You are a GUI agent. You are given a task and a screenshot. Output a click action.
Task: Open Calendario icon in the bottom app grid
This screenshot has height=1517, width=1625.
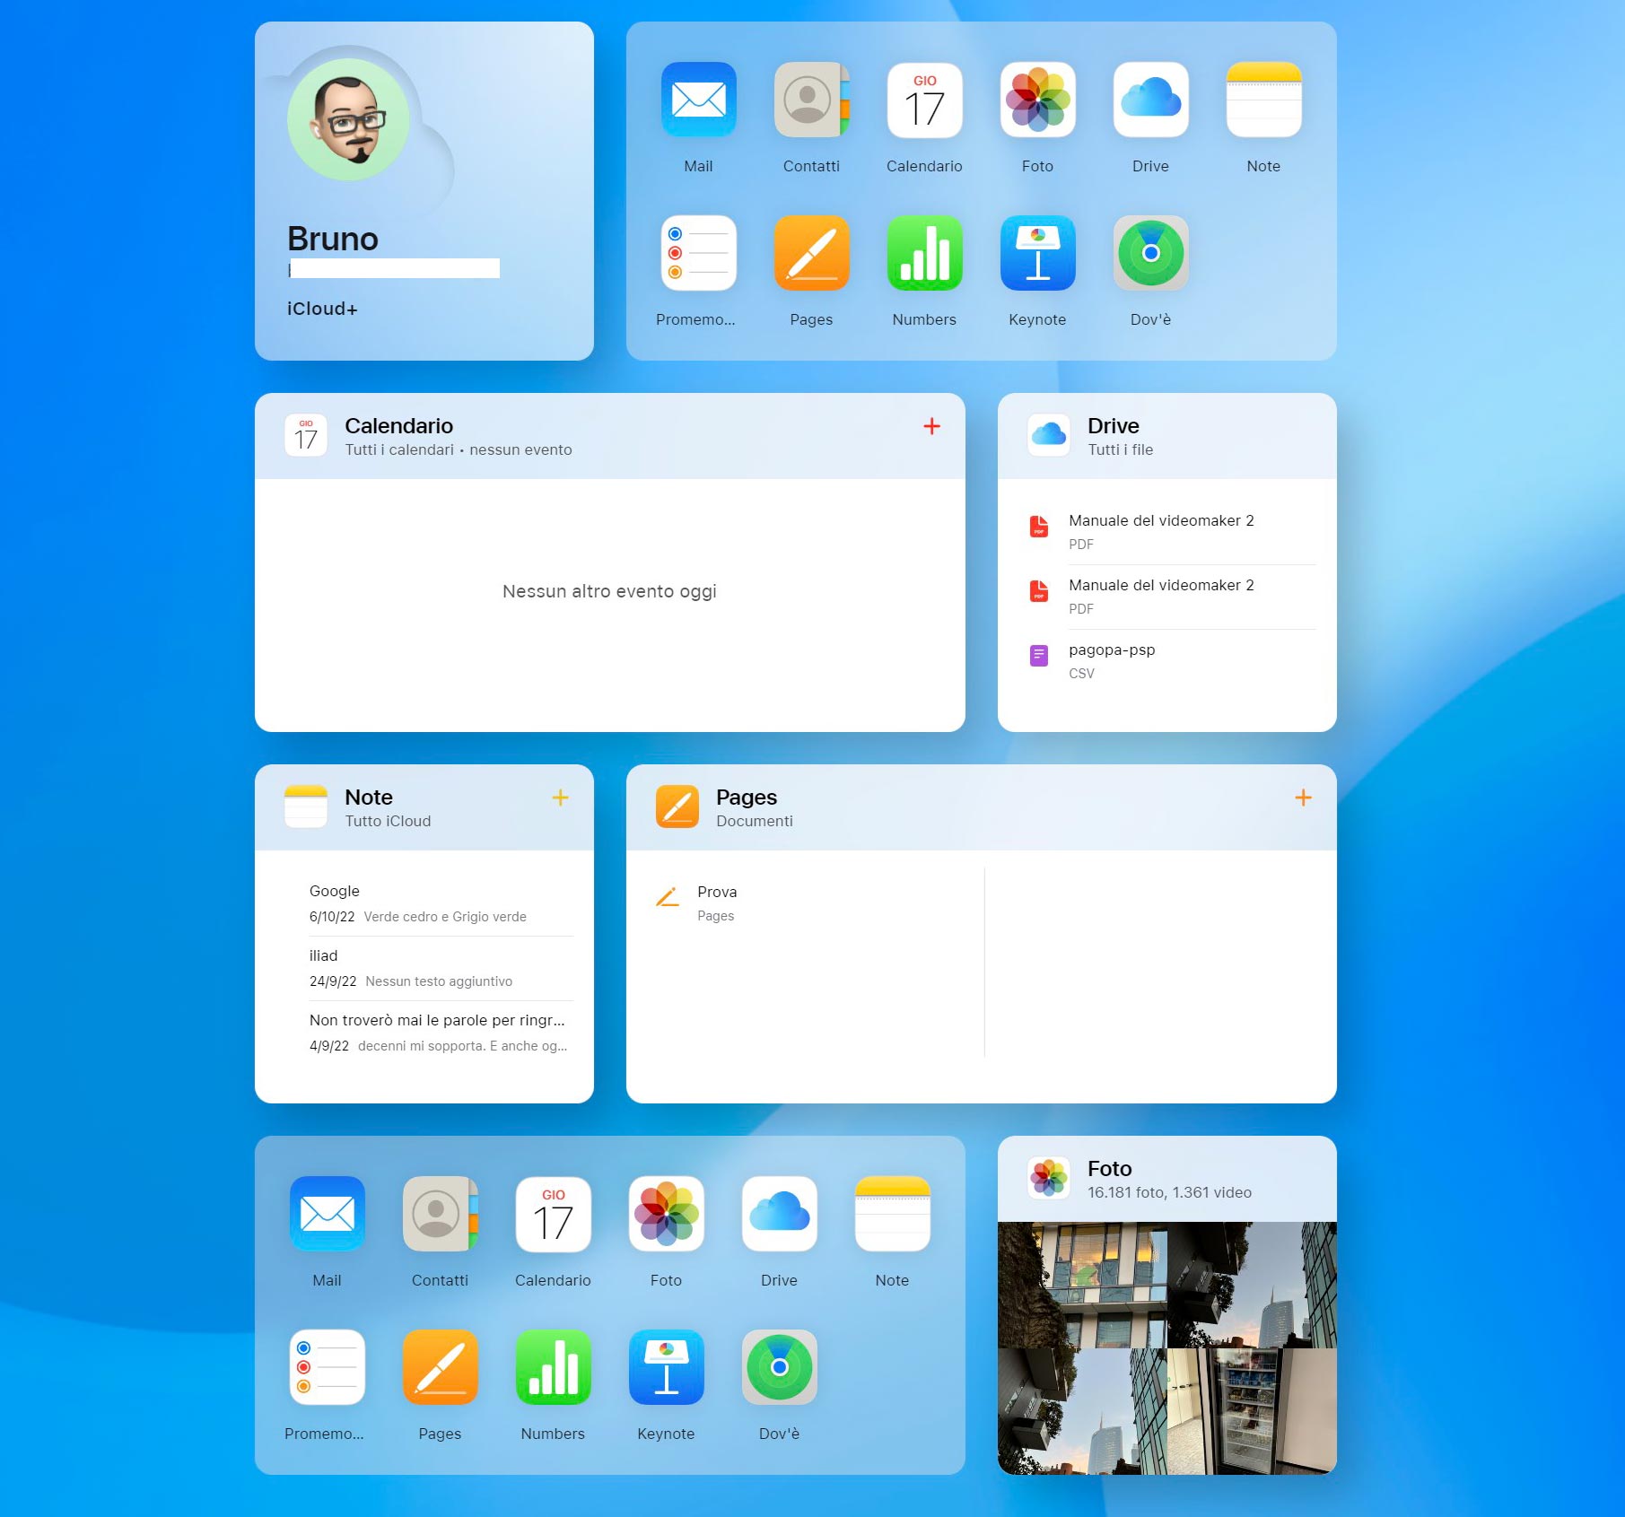tap(553, 1214)
